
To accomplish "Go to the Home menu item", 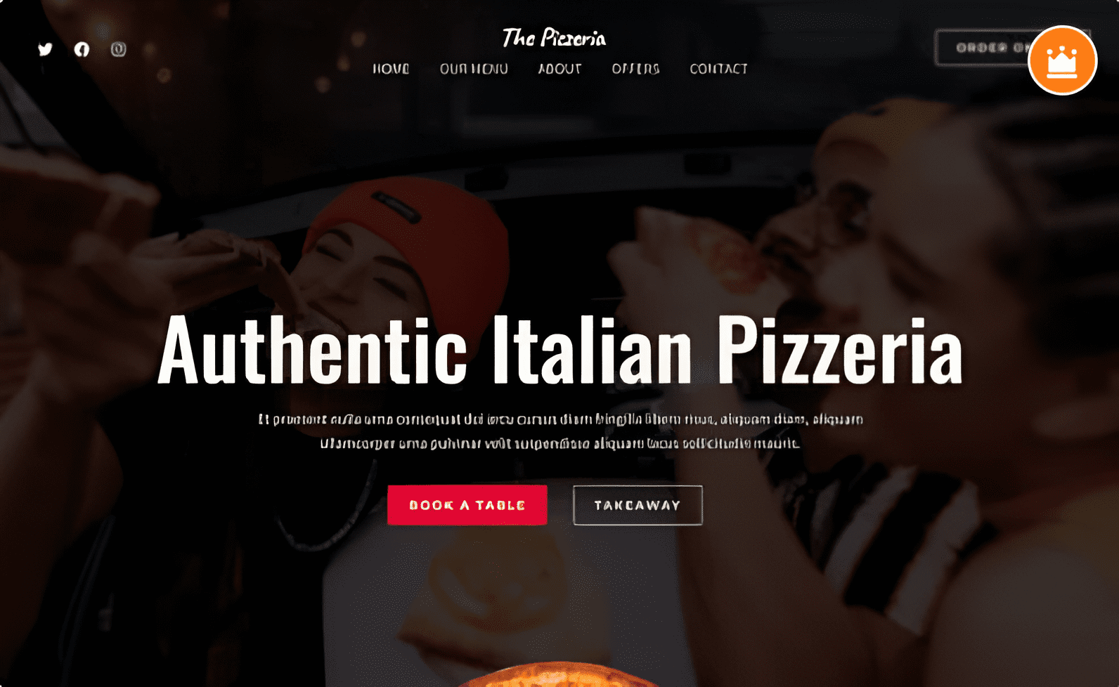I will click(x=391, y=69).
